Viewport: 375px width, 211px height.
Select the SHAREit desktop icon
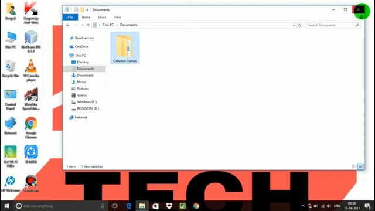coord(31,154)
